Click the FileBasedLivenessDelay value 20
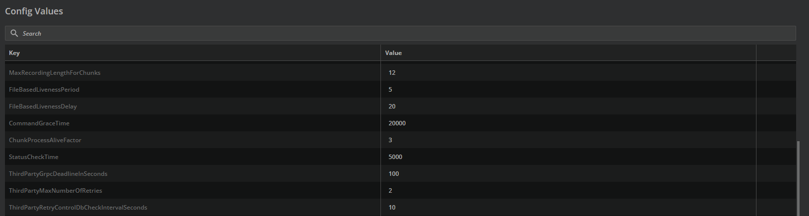This screenshot has height=216, width=809. 392,107
